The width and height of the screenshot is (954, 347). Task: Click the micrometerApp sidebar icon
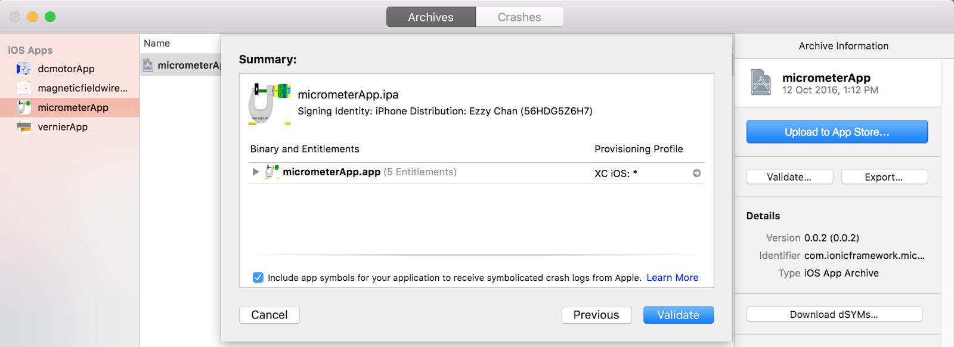pos(23,108)
